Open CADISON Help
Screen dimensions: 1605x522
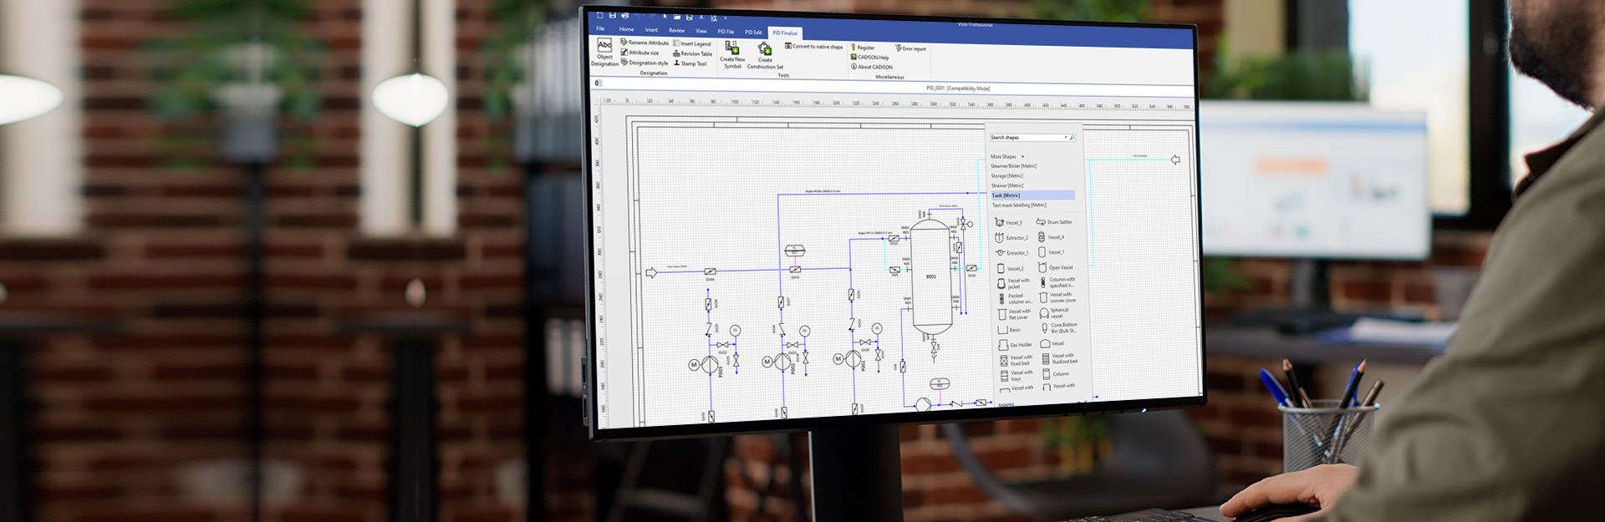pos(872,58)
